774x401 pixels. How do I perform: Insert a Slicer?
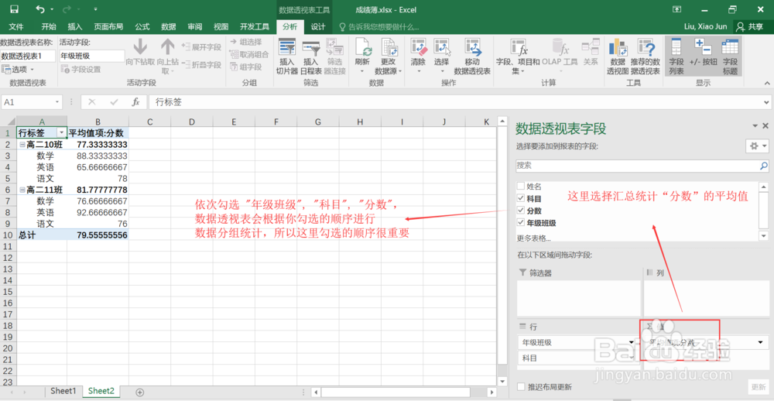coord(287,57)
